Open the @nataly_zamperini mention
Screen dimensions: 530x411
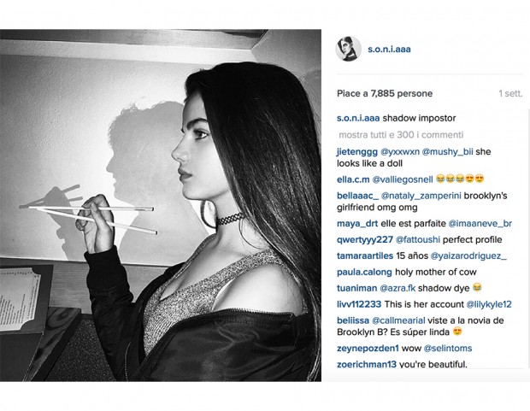tap(421, 196)
